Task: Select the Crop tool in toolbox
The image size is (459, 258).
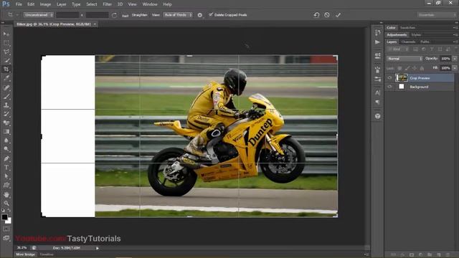Action: click(x=6, y=70)
